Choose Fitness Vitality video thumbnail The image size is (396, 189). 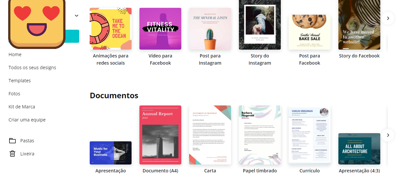(160, 29)
